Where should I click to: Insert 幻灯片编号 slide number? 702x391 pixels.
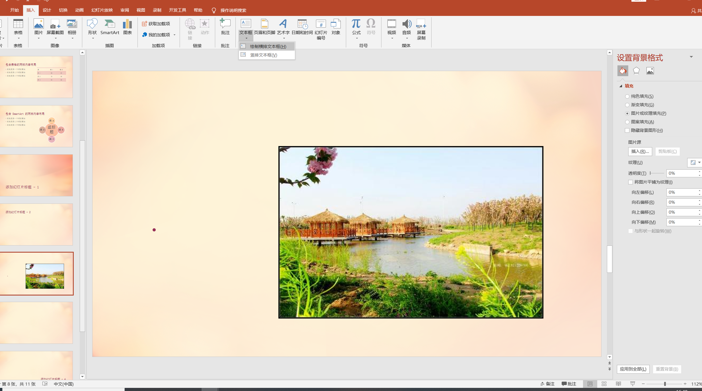321,30
